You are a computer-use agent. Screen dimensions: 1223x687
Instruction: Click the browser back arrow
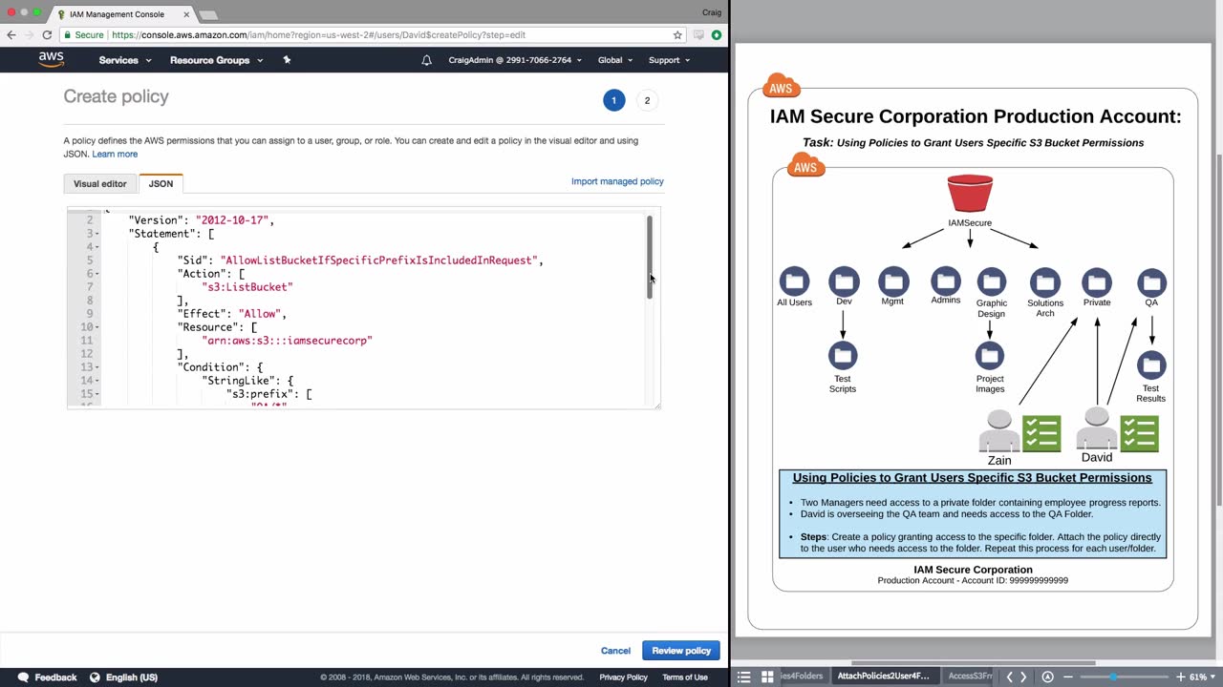[x=11, y=35]
